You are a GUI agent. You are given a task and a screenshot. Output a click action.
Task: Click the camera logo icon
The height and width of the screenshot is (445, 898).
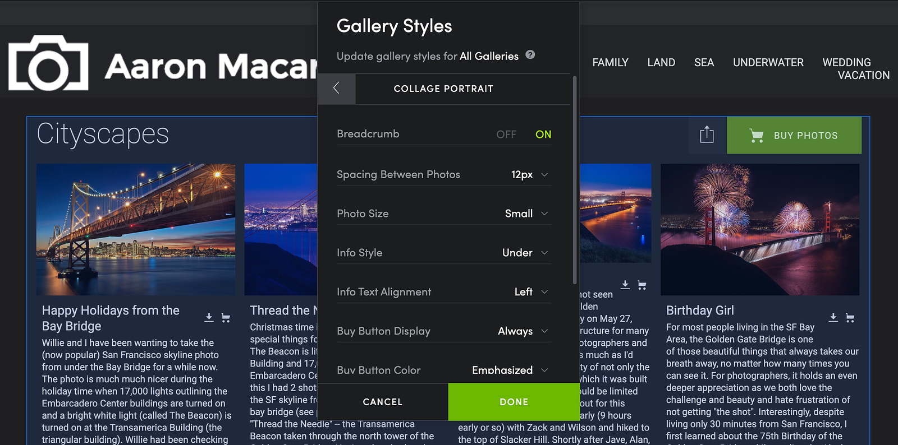(48, 63)
